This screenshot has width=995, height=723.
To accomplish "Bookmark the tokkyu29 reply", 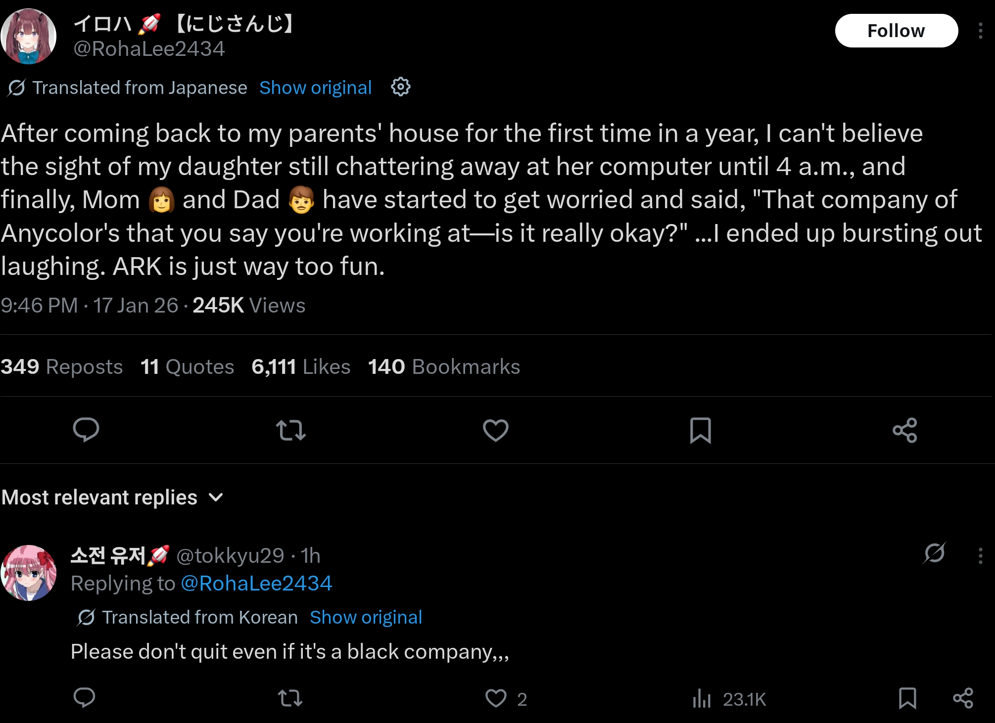I will [907, 698].
